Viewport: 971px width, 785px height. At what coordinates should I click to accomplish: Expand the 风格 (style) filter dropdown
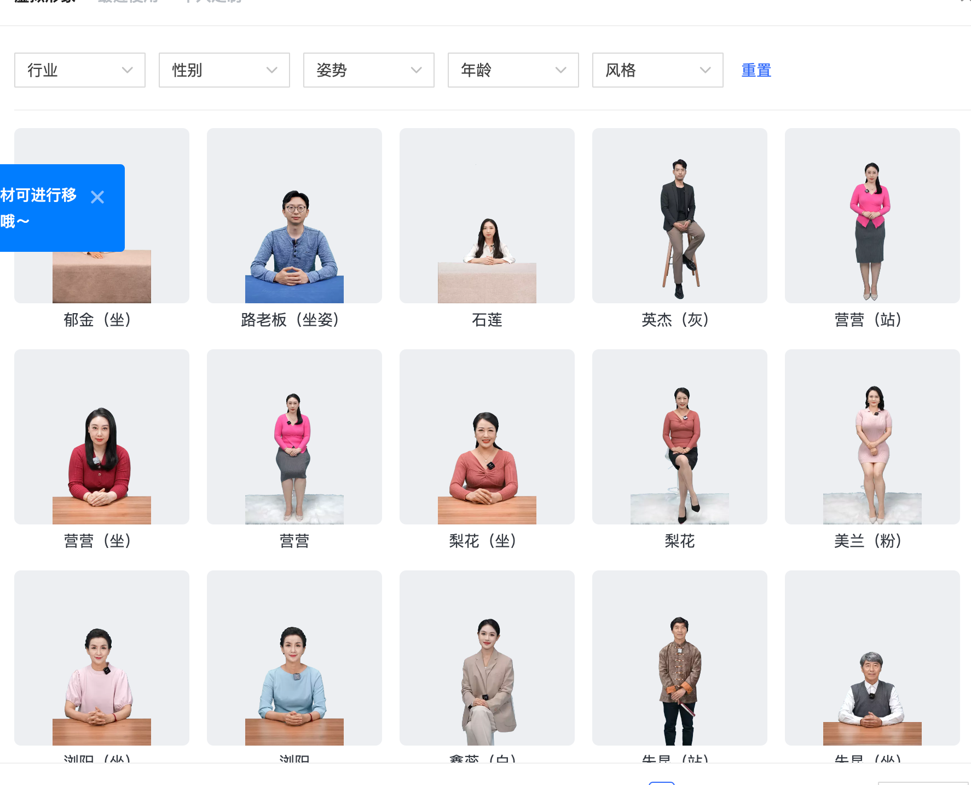[657, 70]
